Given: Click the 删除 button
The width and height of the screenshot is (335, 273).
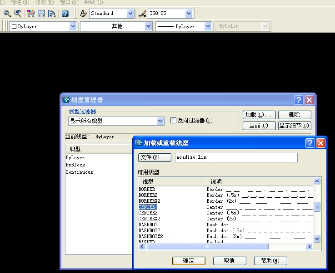Looking at the screenshot, I should pos(295,115).
